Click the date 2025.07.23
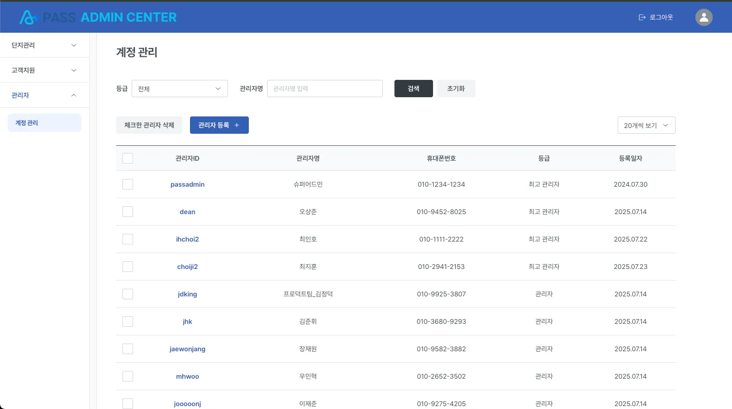This screenshot has height=409, width=732. point(631,267)
